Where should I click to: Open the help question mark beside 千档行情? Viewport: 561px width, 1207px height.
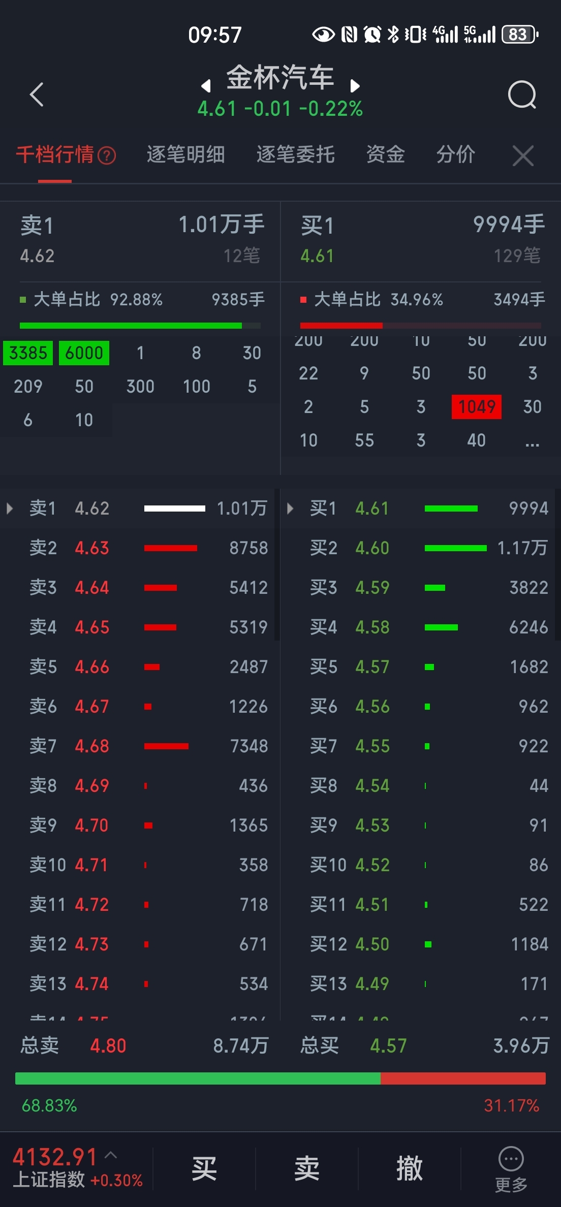[x=107, y=155]
